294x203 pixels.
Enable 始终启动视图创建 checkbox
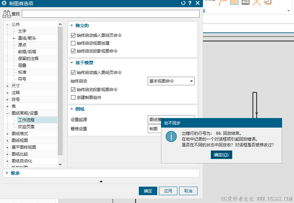pos(73,43)
